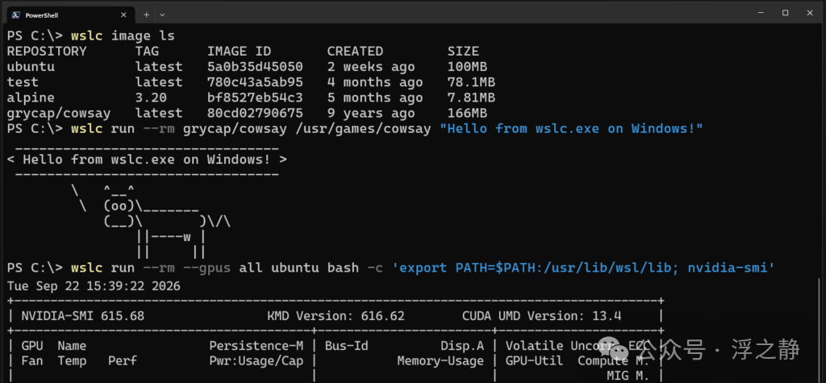Minimize the terminal window
The height and width of the screenshot is (383, 826).
(x=760, y=13)
